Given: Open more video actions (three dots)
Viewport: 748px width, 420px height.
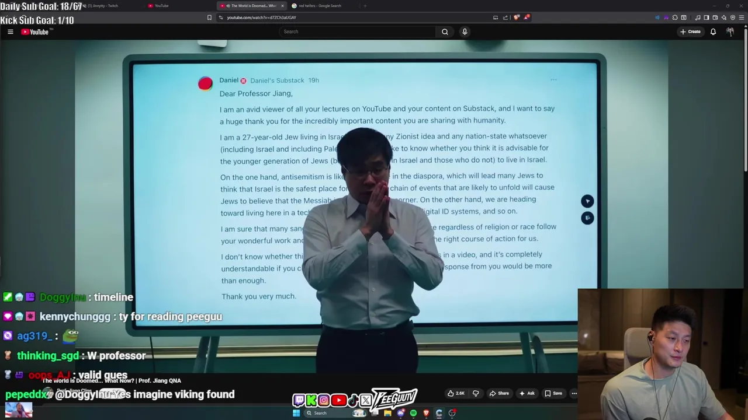Looking at the screenshot, I should point(574,393).
